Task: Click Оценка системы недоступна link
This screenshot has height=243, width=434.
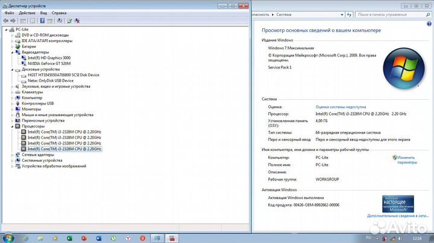Action: [341, 107]
